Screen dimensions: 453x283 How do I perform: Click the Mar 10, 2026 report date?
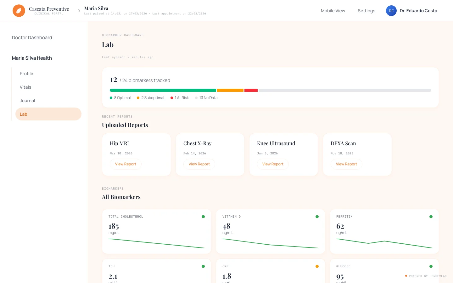121,153
